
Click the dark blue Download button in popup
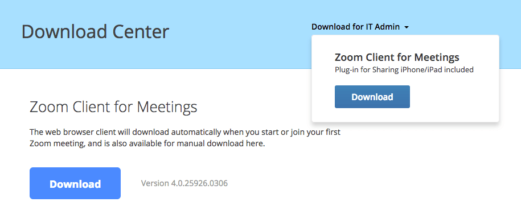(x=372, y=97)
